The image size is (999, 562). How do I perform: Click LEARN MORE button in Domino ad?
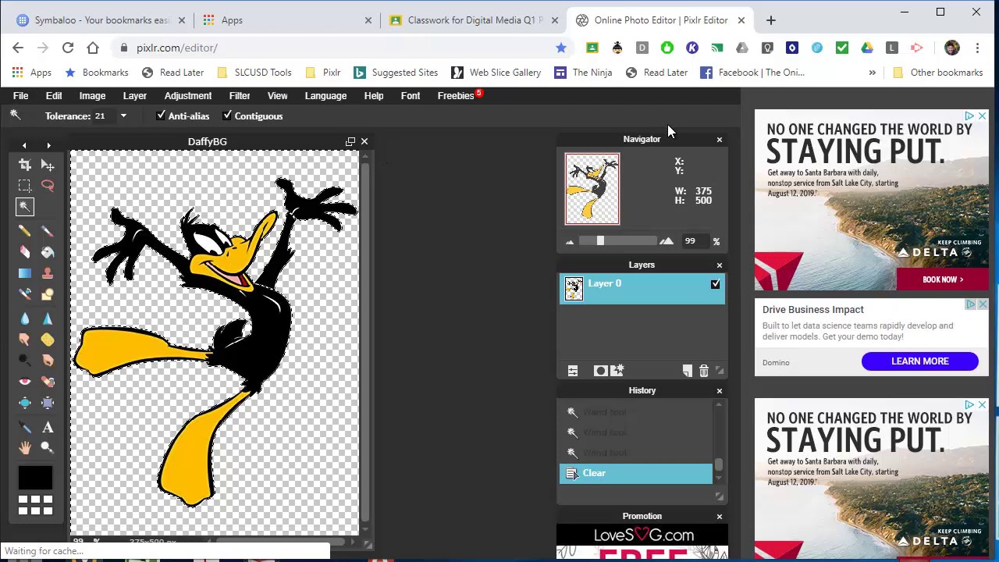[x=920, y=361]
